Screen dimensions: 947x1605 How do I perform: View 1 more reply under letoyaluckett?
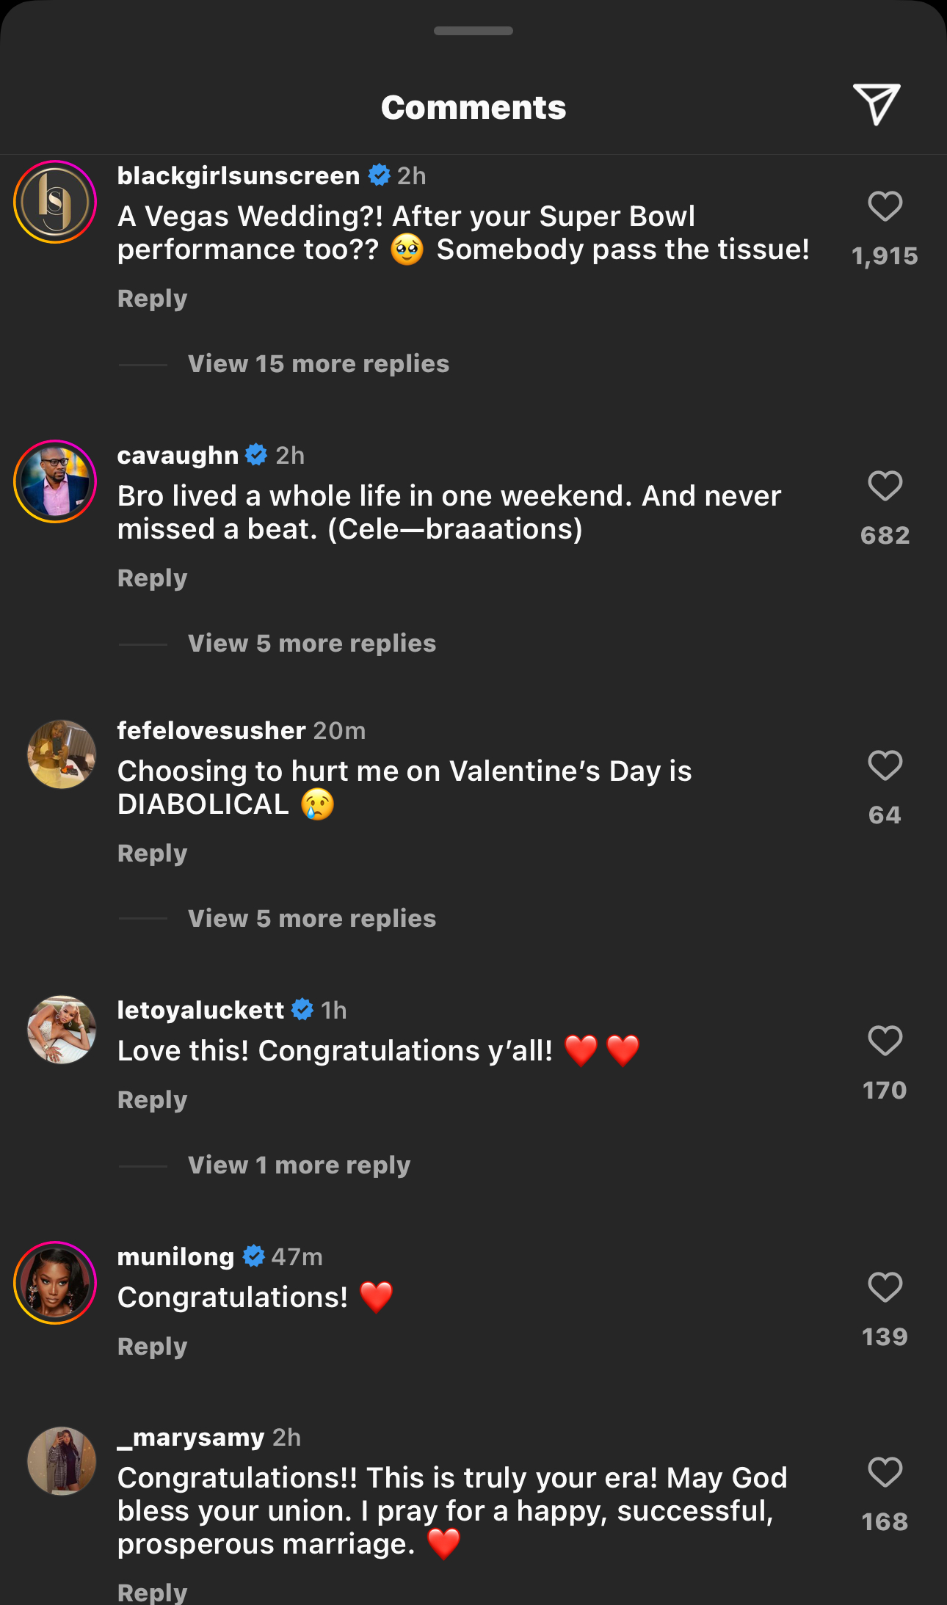pos(299,1165)
